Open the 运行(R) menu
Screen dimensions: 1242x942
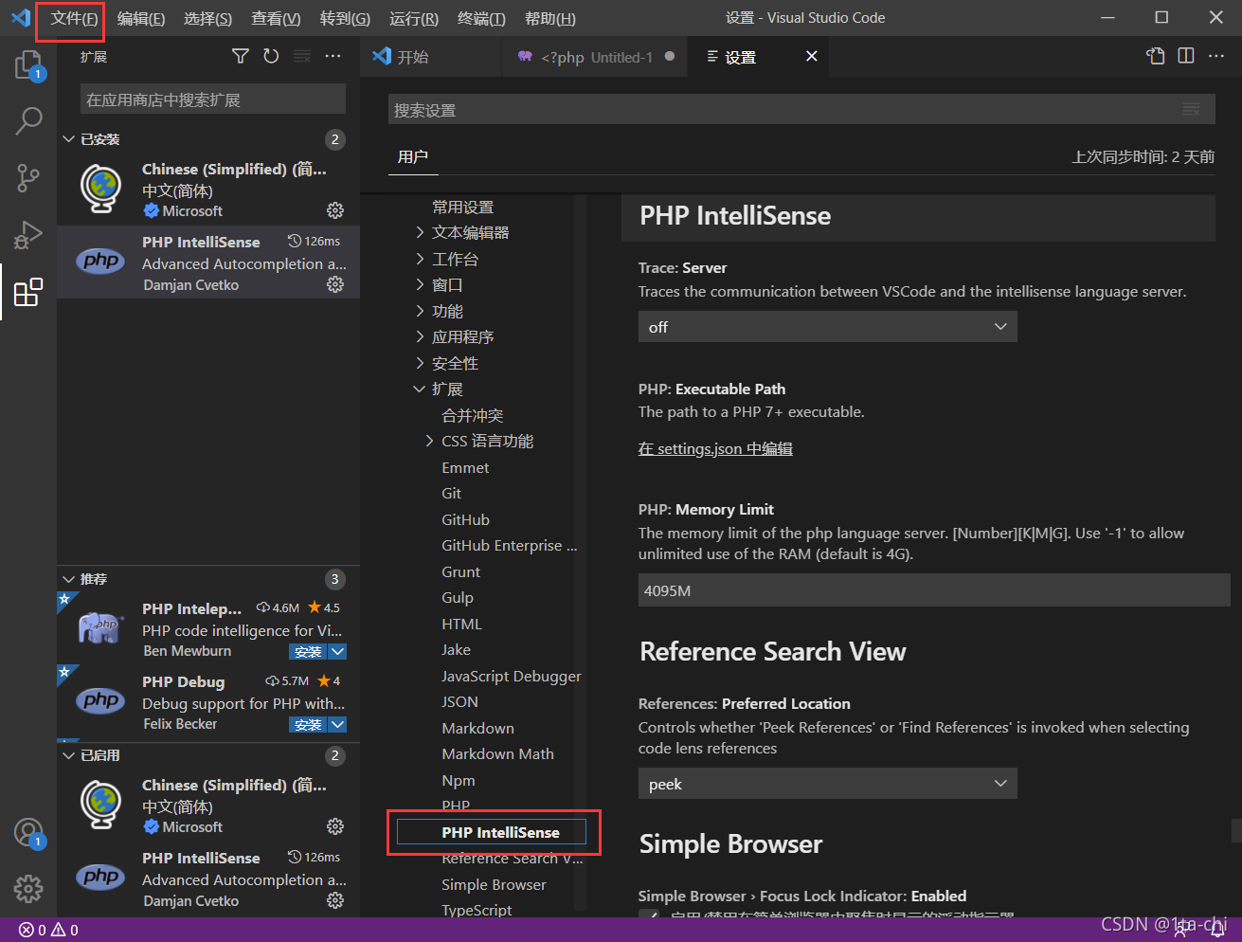coord(414,19)
